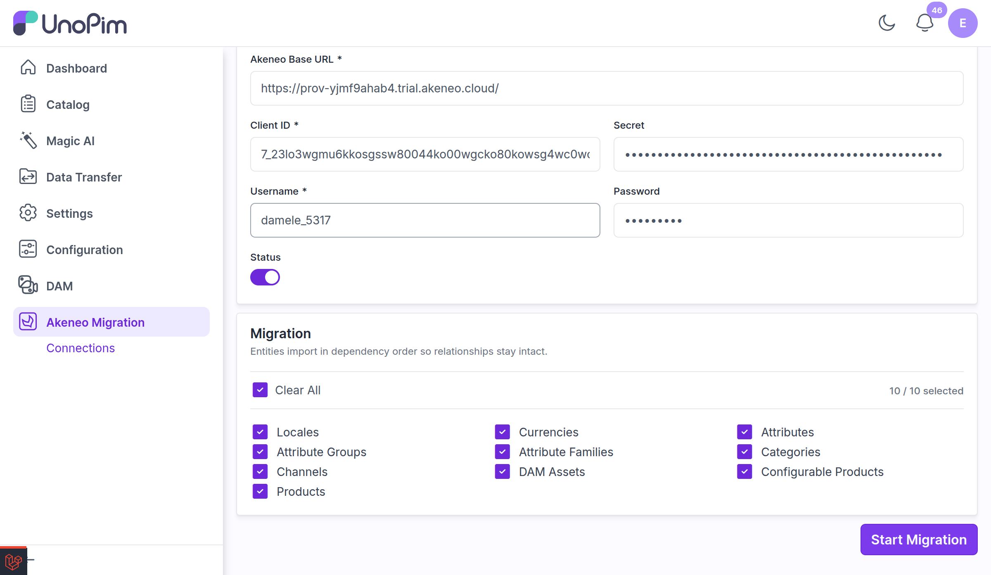Click the 'Entities import in dependency order' description
Screen dimensions: 991x575
[398, 351]
